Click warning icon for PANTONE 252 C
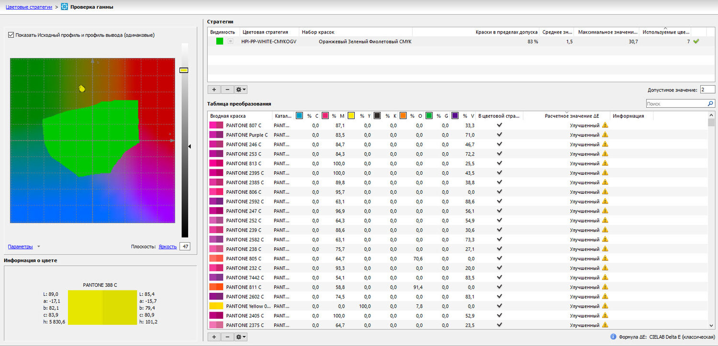Image resolution: width=718 pixels, height=346 pixels. tap(605, 221)
